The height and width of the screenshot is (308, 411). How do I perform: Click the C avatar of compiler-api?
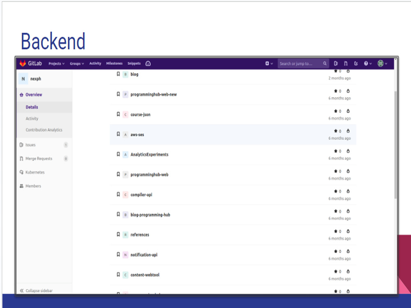[x=125, y=195]
